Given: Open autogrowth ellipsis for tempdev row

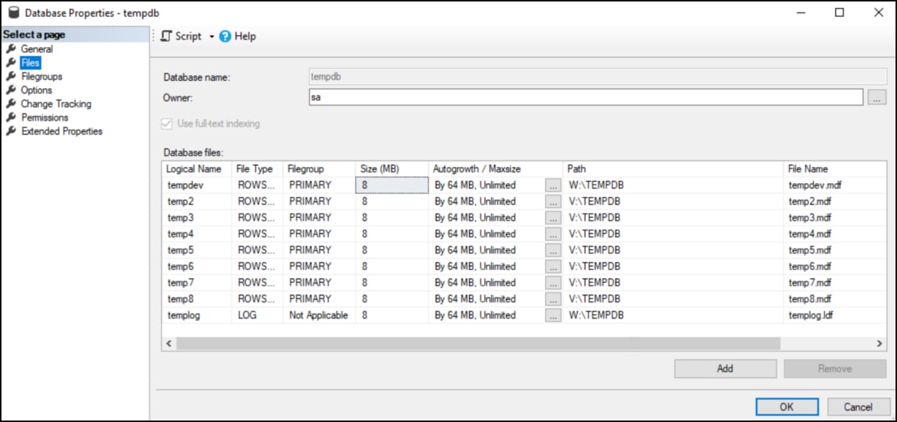Looking at the screenshot, I should [x=553, y=185].
